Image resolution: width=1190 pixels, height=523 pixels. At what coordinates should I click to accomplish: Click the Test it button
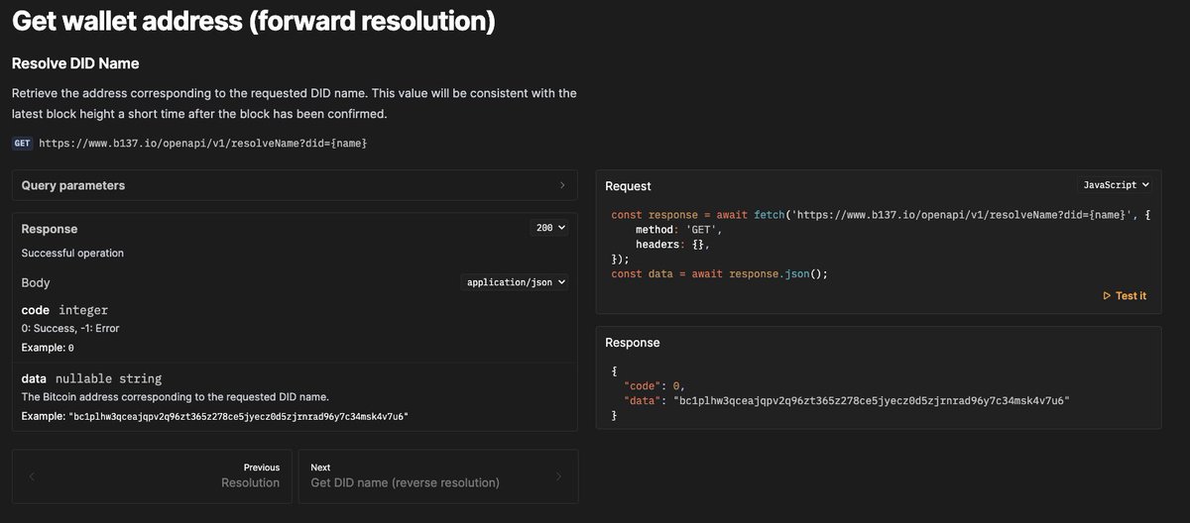pos(1125,295)
